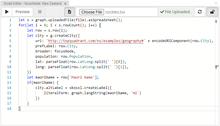Viewport: 220px width, 126px height.
Task: Click the Choose File button
Action: [92, 12]
